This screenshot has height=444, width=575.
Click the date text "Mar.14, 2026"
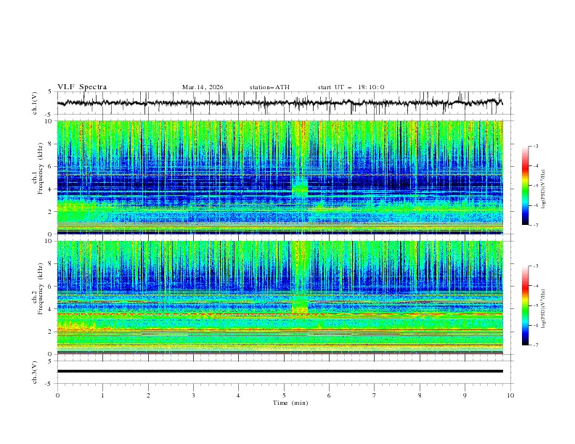203,87
